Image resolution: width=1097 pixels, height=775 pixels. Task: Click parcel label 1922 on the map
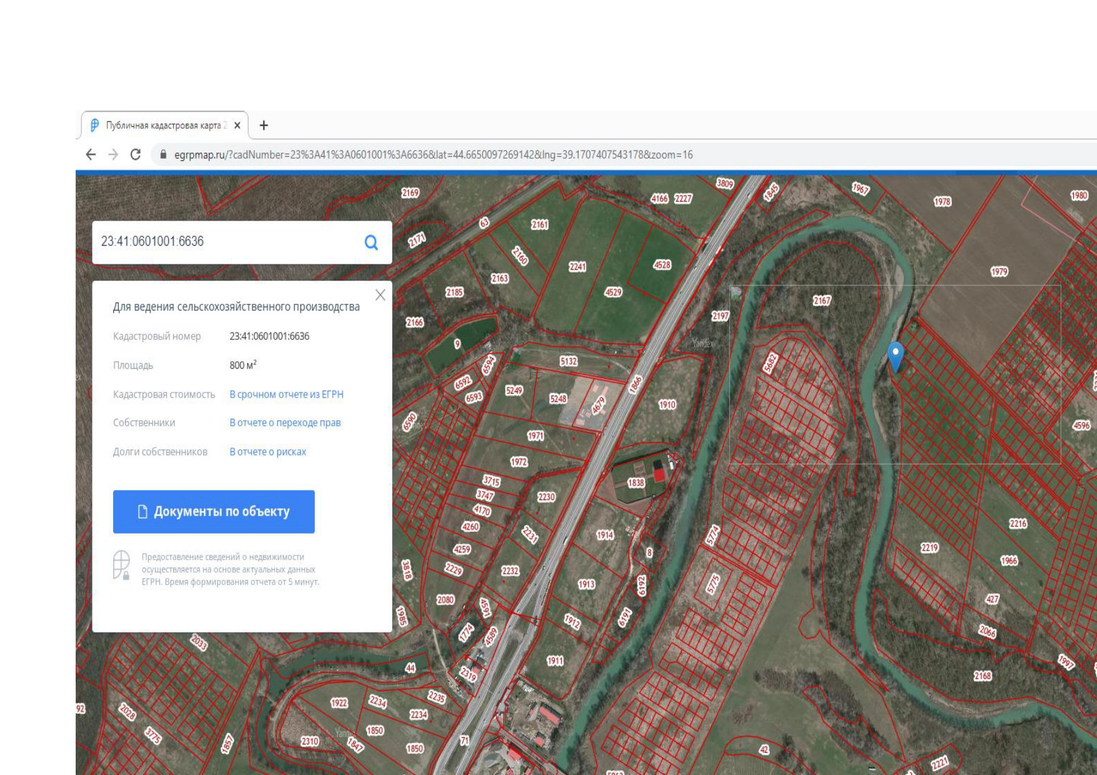[338, 703]
